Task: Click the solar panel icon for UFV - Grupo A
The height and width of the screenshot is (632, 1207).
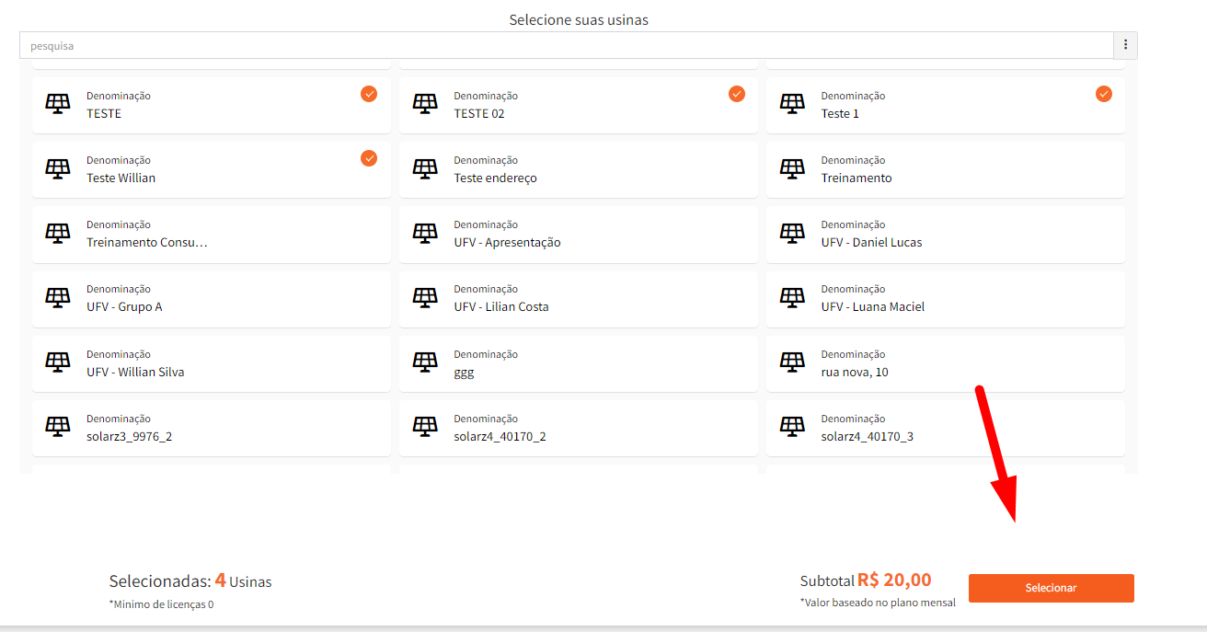Action: point(58,297)
